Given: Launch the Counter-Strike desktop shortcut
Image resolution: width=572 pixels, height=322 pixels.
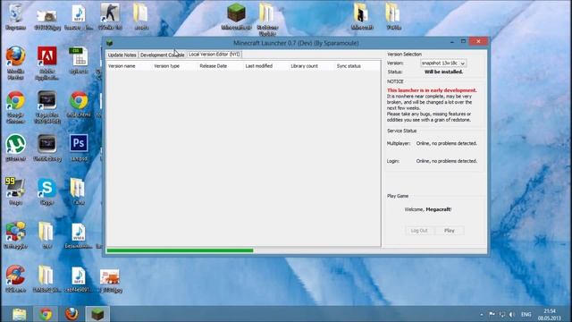Looking at the screenshot, I should 110,17.
